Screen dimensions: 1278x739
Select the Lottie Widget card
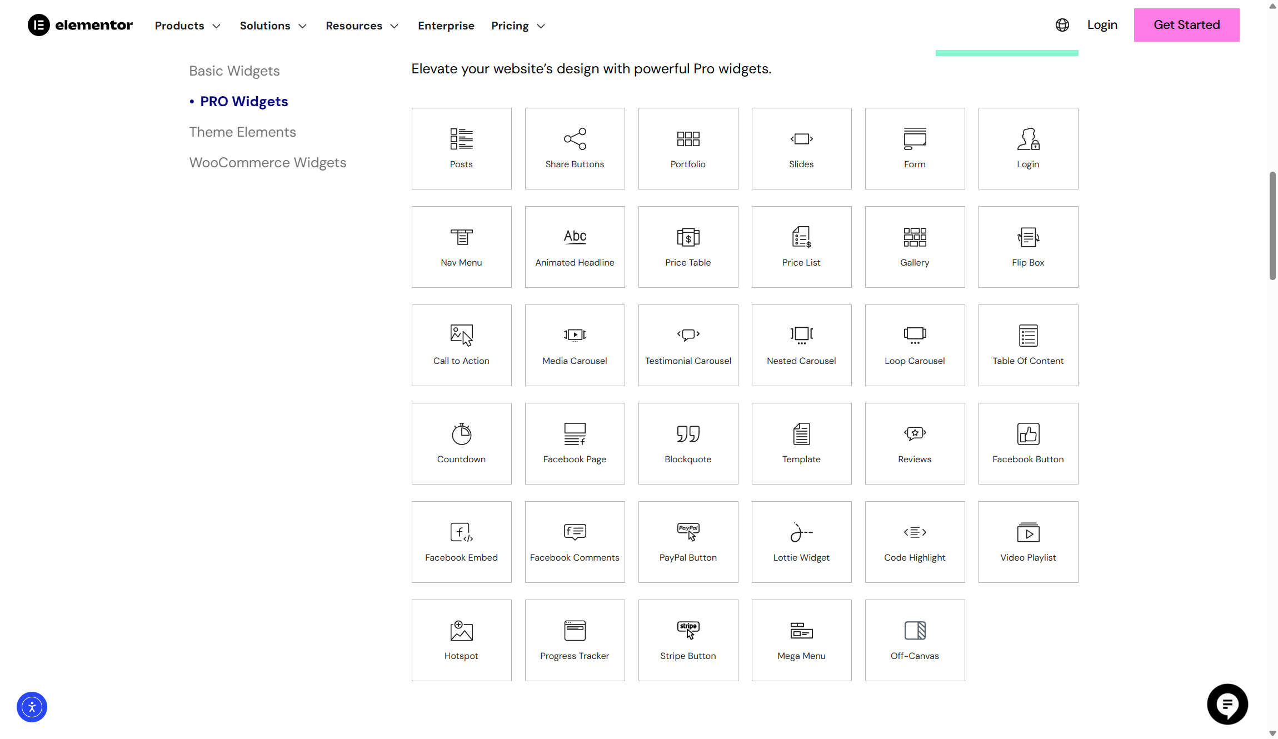pyautogui.click(x=801, y=541)
